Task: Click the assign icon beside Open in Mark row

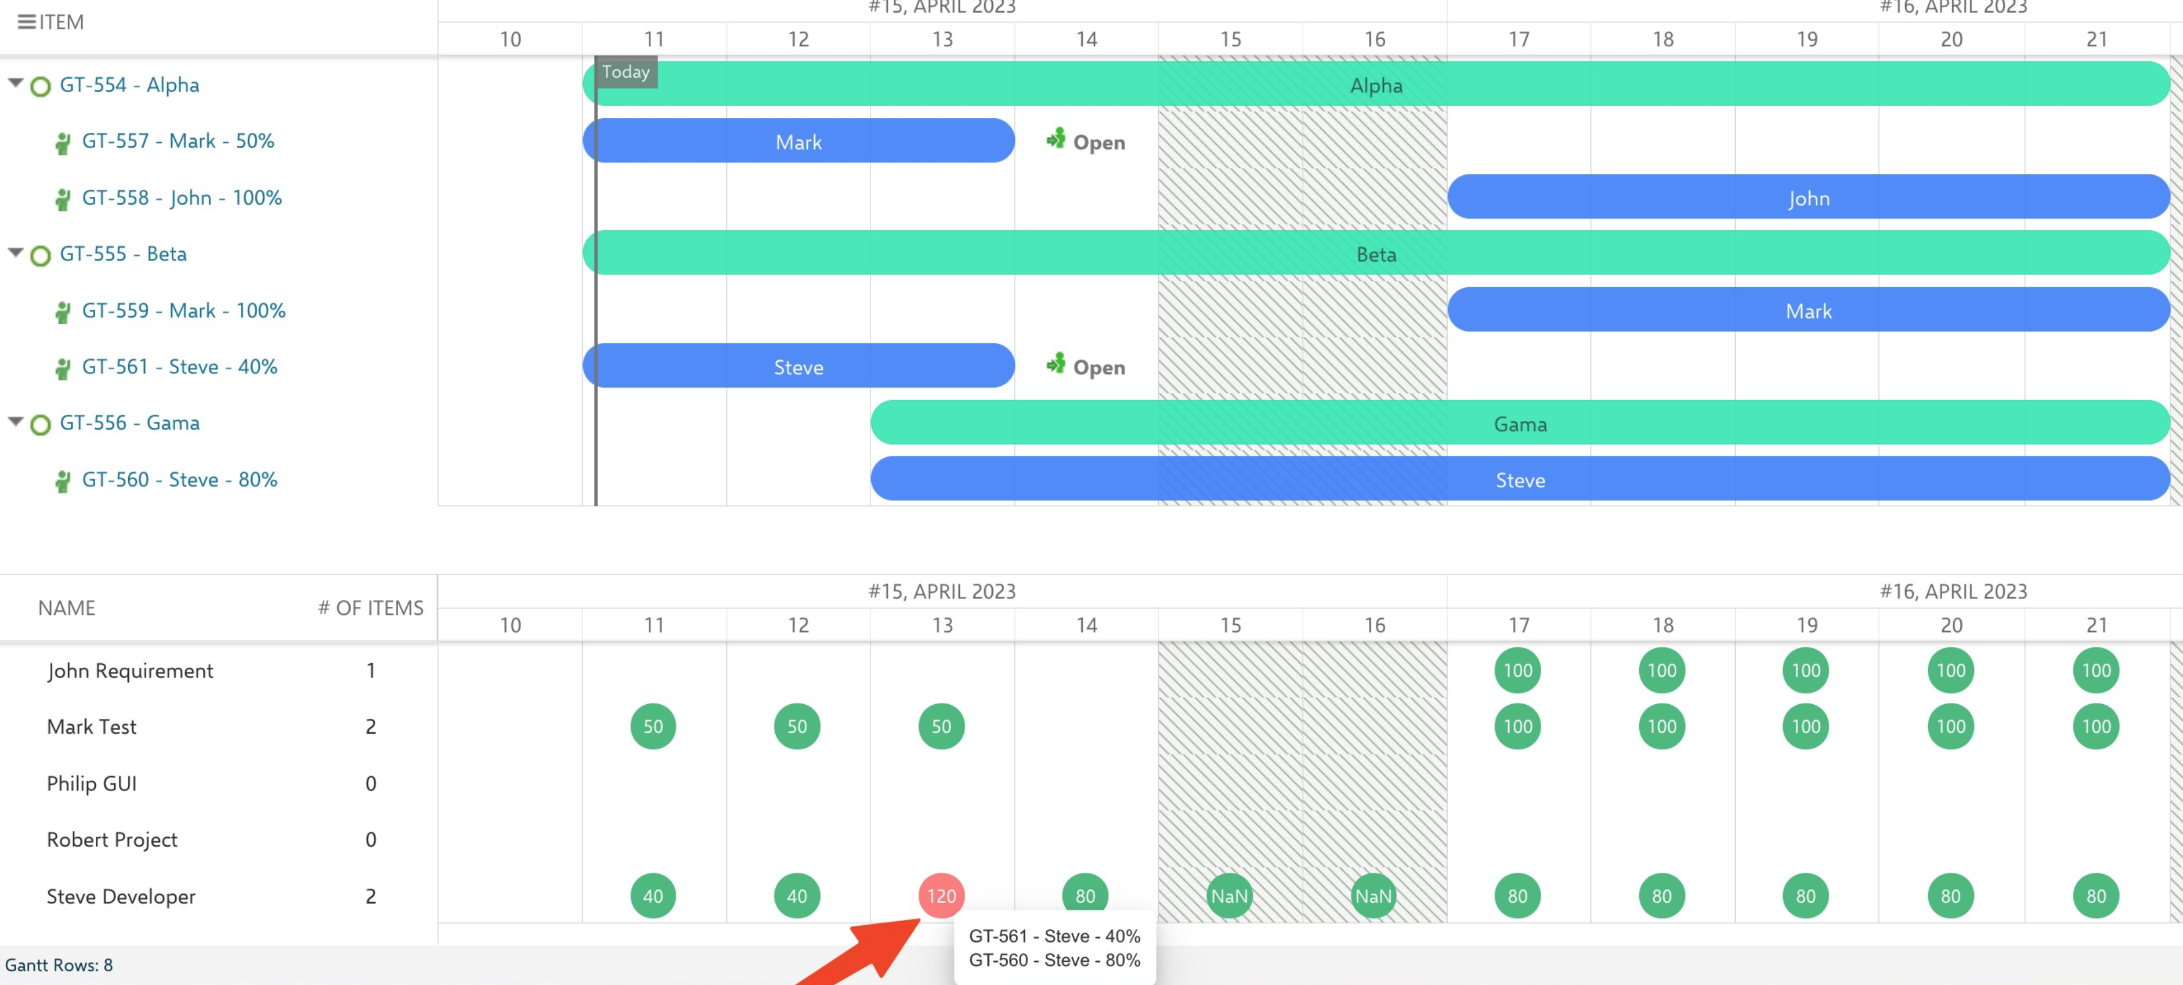Action: click(1055, 139)
